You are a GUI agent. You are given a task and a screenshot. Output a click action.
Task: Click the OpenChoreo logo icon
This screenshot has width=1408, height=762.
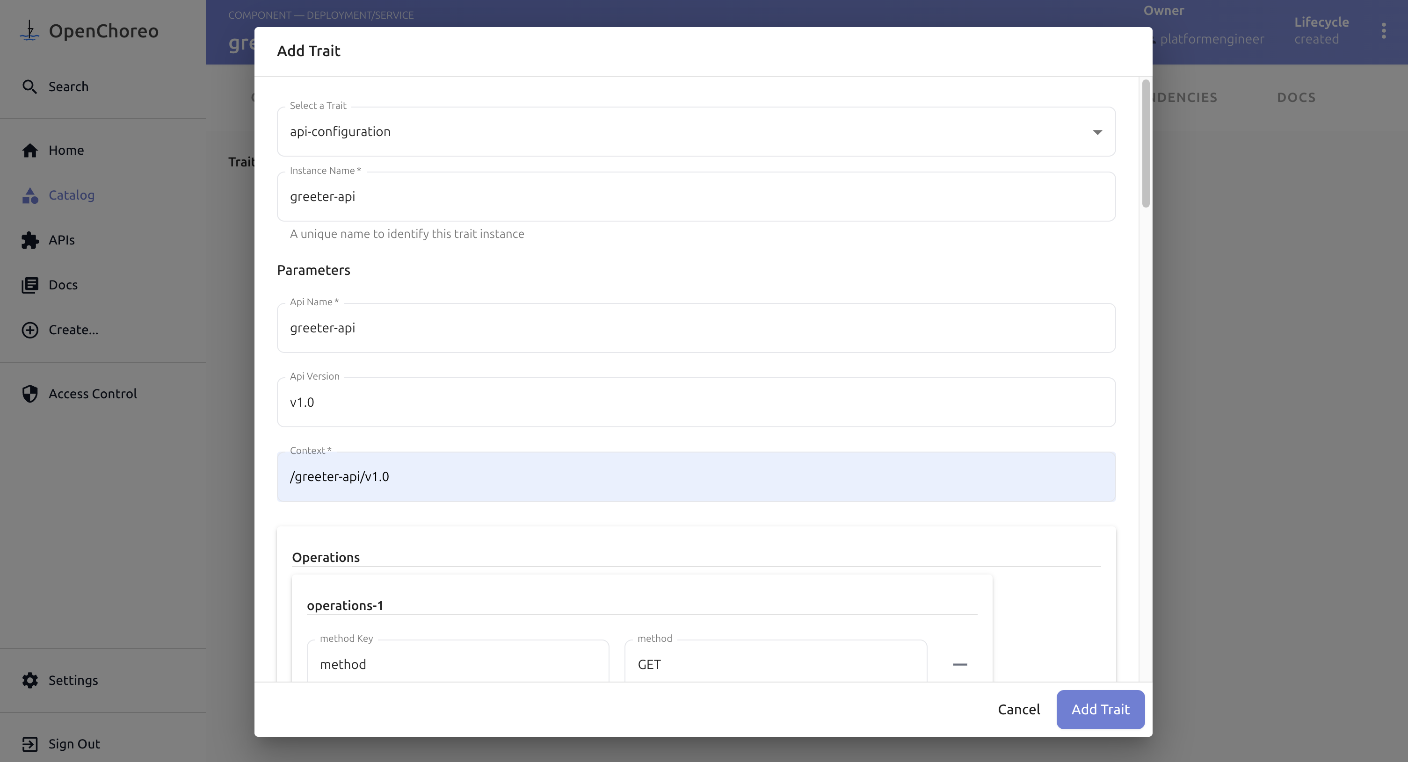(x=29, y=30)
